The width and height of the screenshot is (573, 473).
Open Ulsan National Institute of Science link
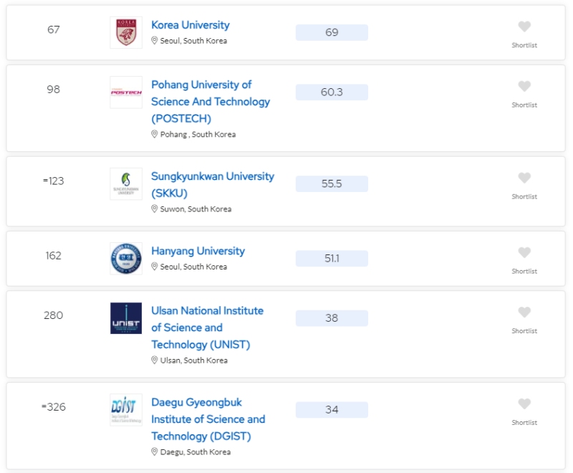pyautogui.click(x=207, y=328)
